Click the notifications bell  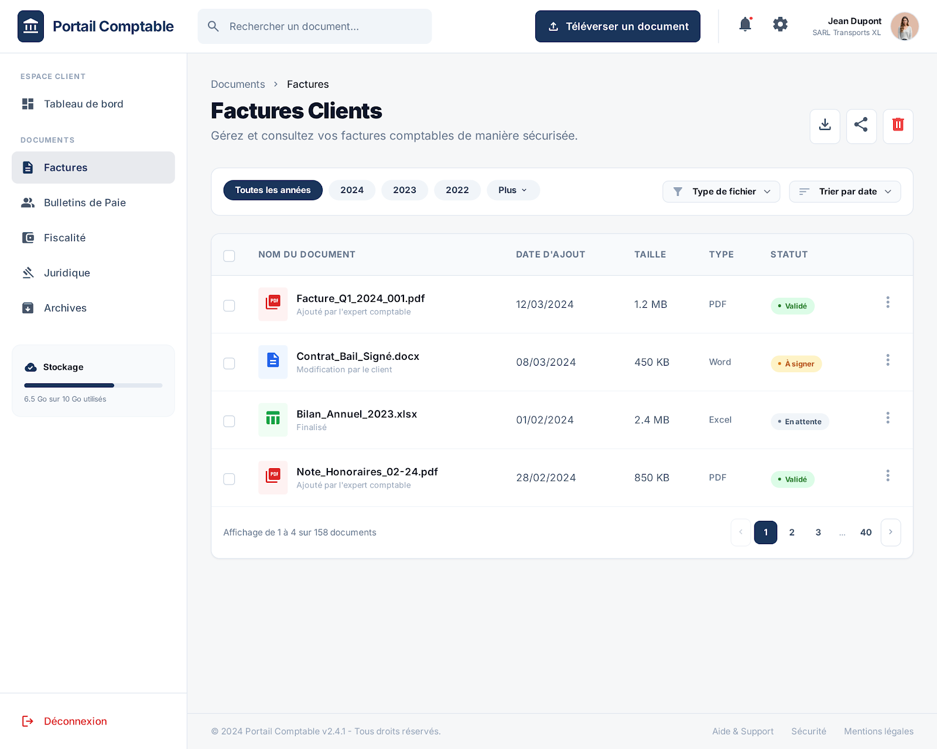[x=744, y=25]
